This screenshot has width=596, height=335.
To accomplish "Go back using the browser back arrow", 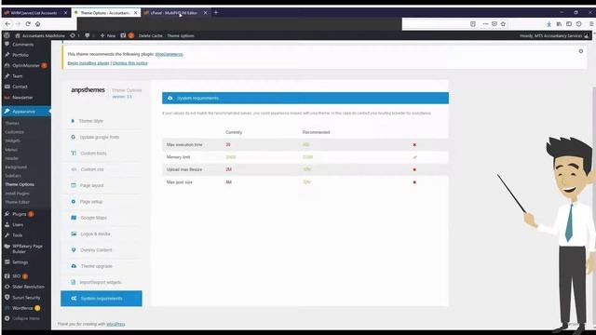I will [x=8, y=23].
